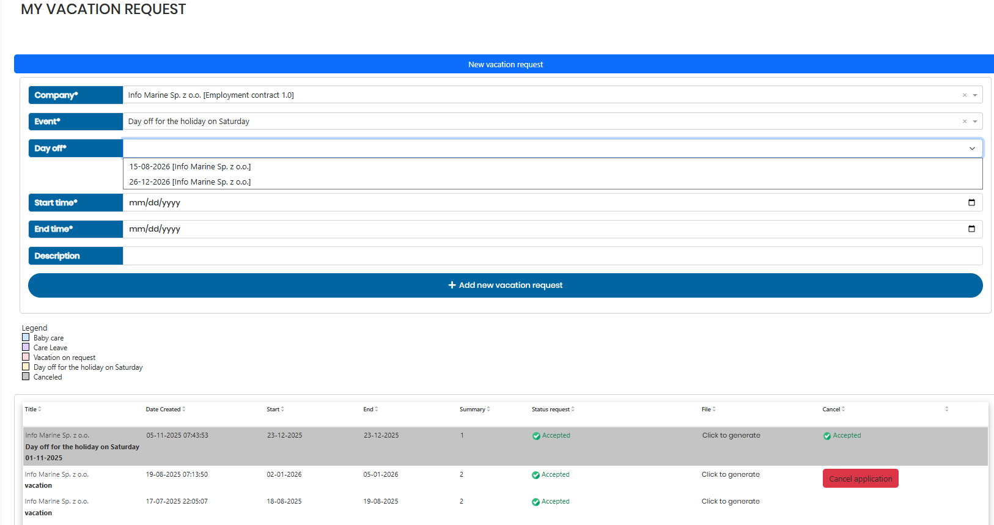Generate file for the 02-01-2026 vacation
This screenshot has height=525, width=994.
[731, 475]
